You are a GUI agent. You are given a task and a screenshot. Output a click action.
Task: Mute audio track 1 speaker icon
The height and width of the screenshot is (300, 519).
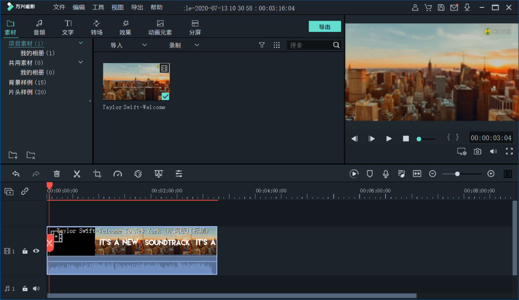(x=36, y=289)
